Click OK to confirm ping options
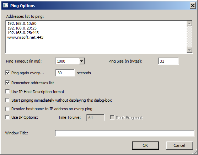Image resolution: width=198 pixels, height=155 pixels. tap(145, 145)
